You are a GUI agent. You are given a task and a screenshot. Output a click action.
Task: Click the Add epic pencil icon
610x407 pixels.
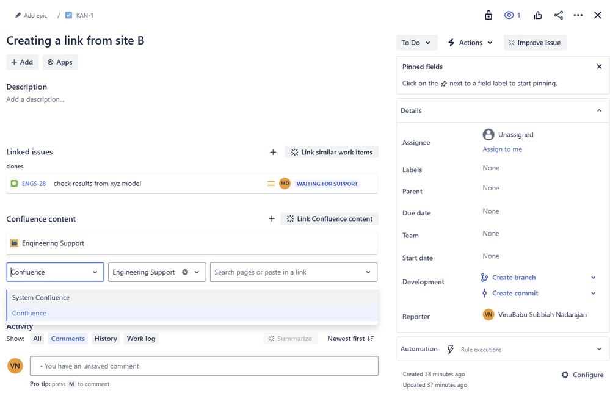click(18, 15)
